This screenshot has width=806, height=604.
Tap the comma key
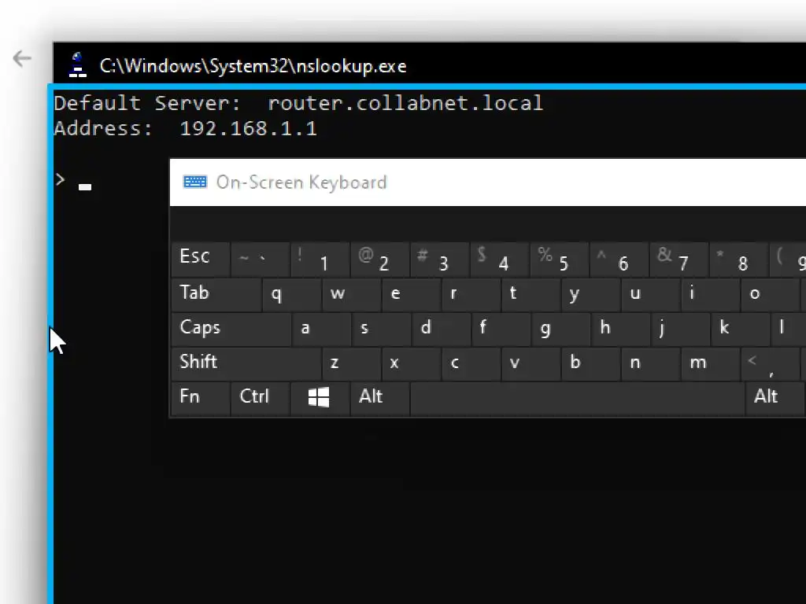[770, 363]
